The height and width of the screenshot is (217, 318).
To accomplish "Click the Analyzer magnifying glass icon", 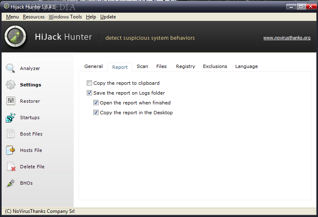I will (10, 68).
